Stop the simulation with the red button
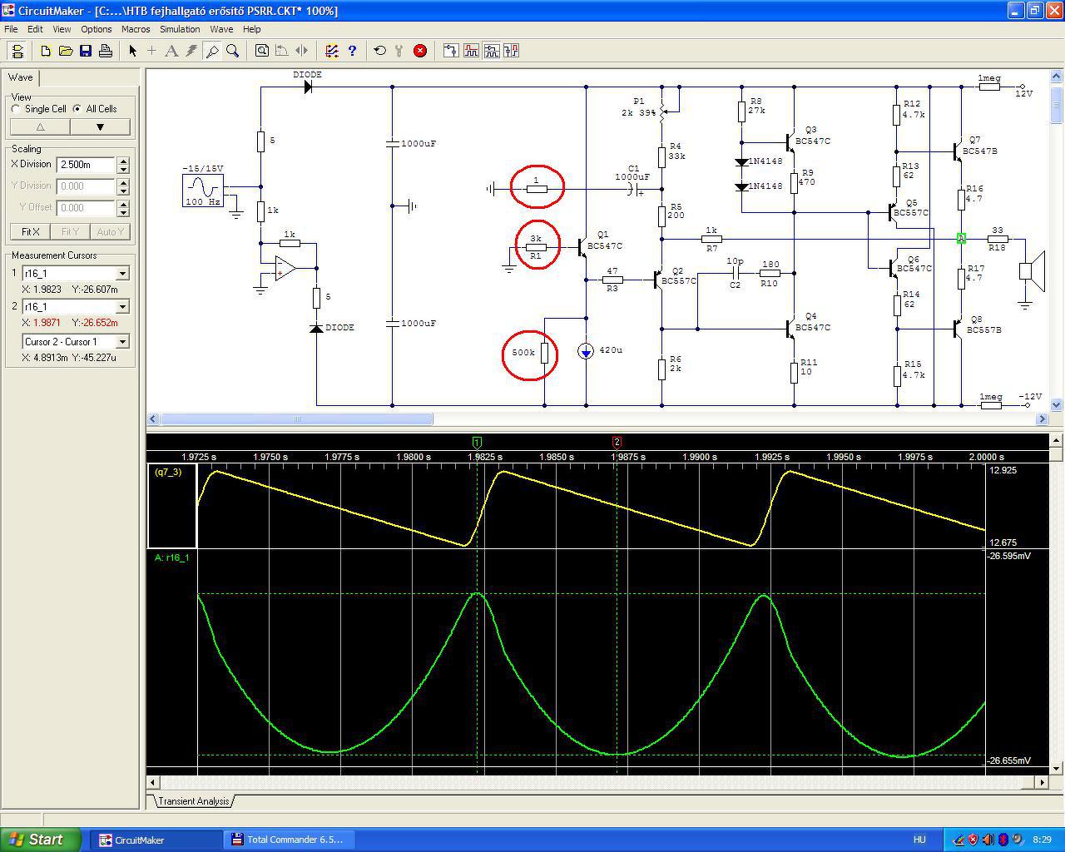The width and height of the screenshot is (1065, 852). (x=420, y=51)
